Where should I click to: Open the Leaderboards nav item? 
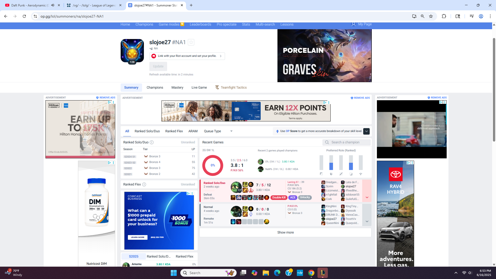point(200,25)
